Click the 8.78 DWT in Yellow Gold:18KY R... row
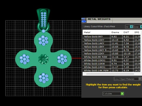 (126, 50)
